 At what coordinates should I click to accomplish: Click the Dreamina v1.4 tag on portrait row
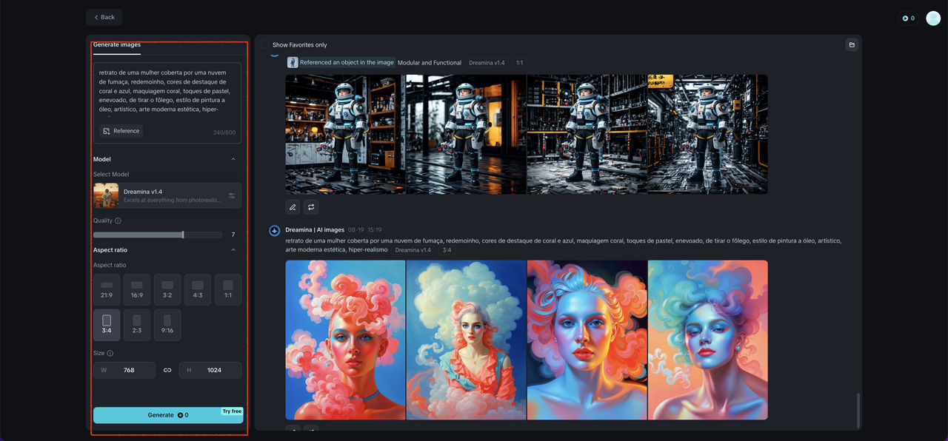413,250
